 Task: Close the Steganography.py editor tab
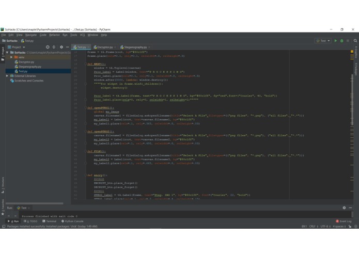coord(149,47)
